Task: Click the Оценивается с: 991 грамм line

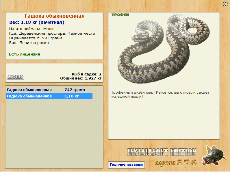Action: pyautogui.click(x=36, y=38)
